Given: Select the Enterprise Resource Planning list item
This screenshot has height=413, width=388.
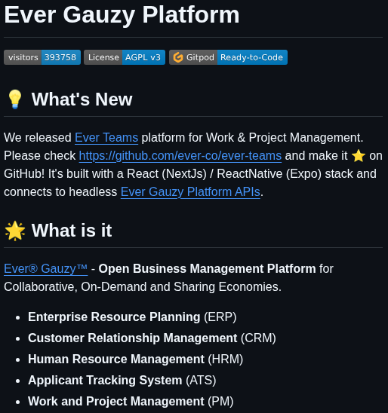Looking at the screenshot, I should [x=132, y=317].
